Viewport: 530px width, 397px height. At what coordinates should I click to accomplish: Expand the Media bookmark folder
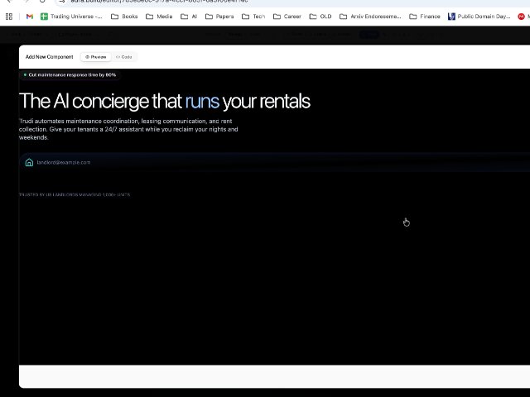pos(159,17)
